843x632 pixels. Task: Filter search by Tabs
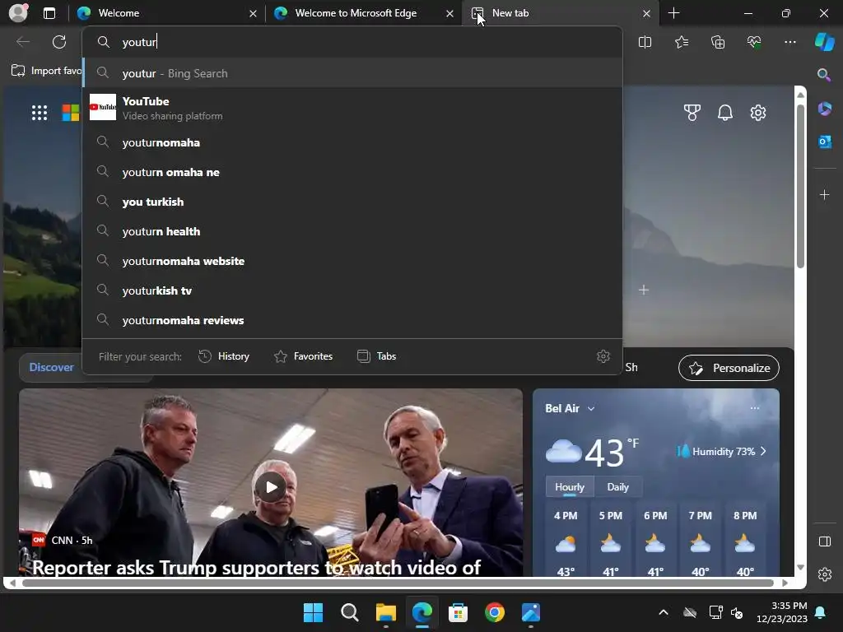376,356
